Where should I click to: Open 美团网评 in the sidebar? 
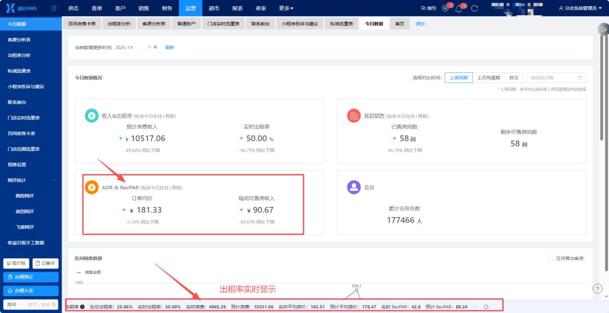click(x=31, y=211)
